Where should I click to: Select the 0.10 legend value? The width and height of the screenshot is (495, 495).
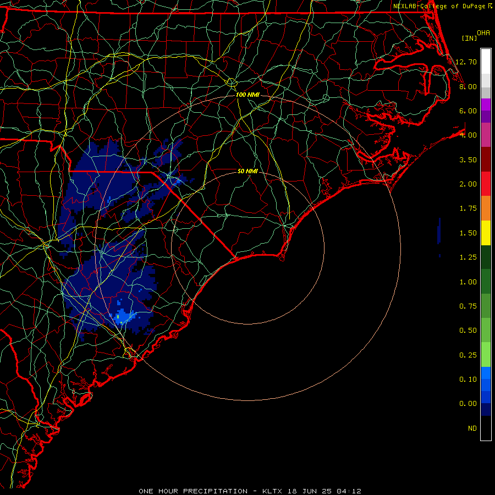(x=468, y=380)
